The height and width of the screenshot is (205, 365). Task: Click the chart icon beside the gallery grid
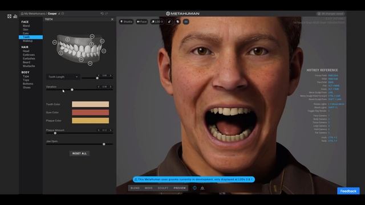[x=15, y=17]
